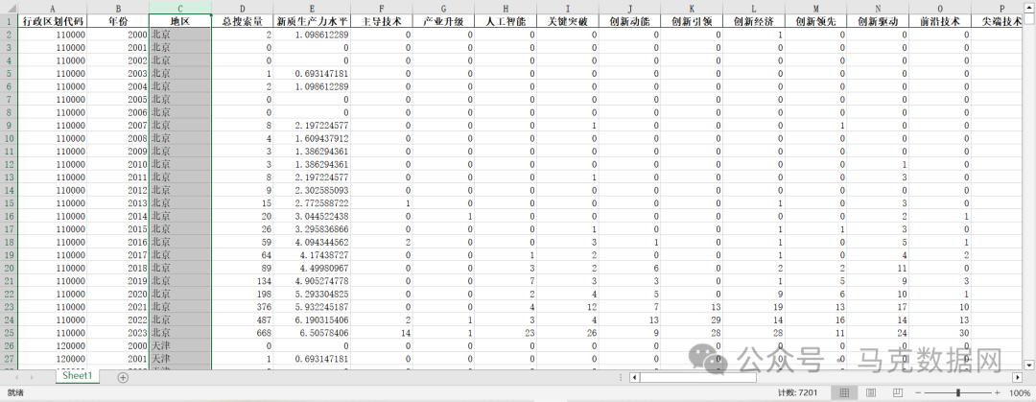Screen dimensions: 1036x402
Task: Select column I header
Action: pyautogui.click(x=568, y=8)
